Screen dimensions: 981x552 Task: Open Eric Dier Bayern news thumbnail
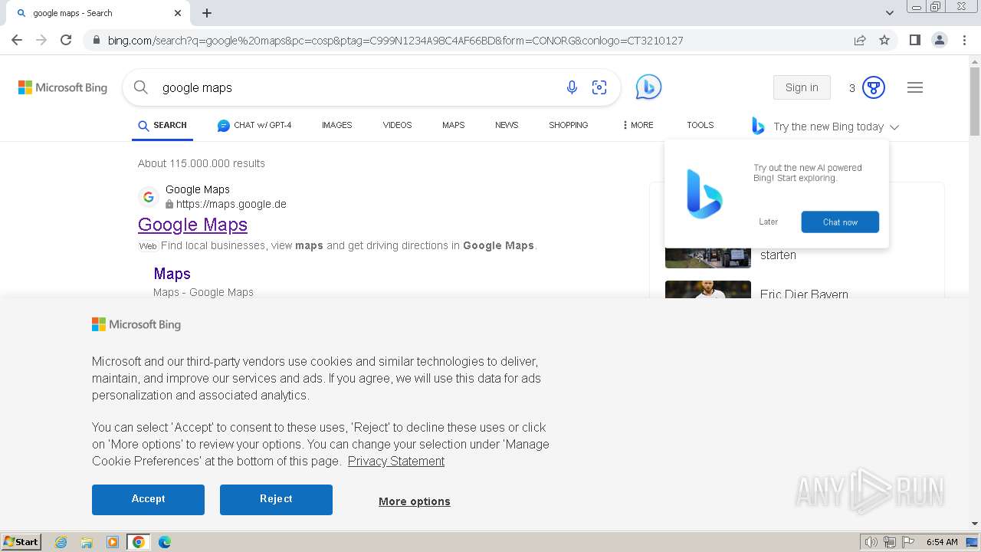point(708,290)
